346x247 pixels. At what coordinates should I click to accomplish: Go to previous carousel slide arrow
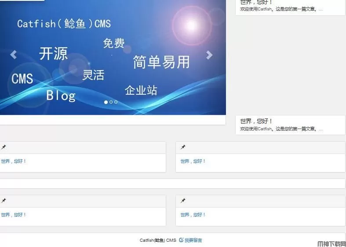tap(14, 54)
